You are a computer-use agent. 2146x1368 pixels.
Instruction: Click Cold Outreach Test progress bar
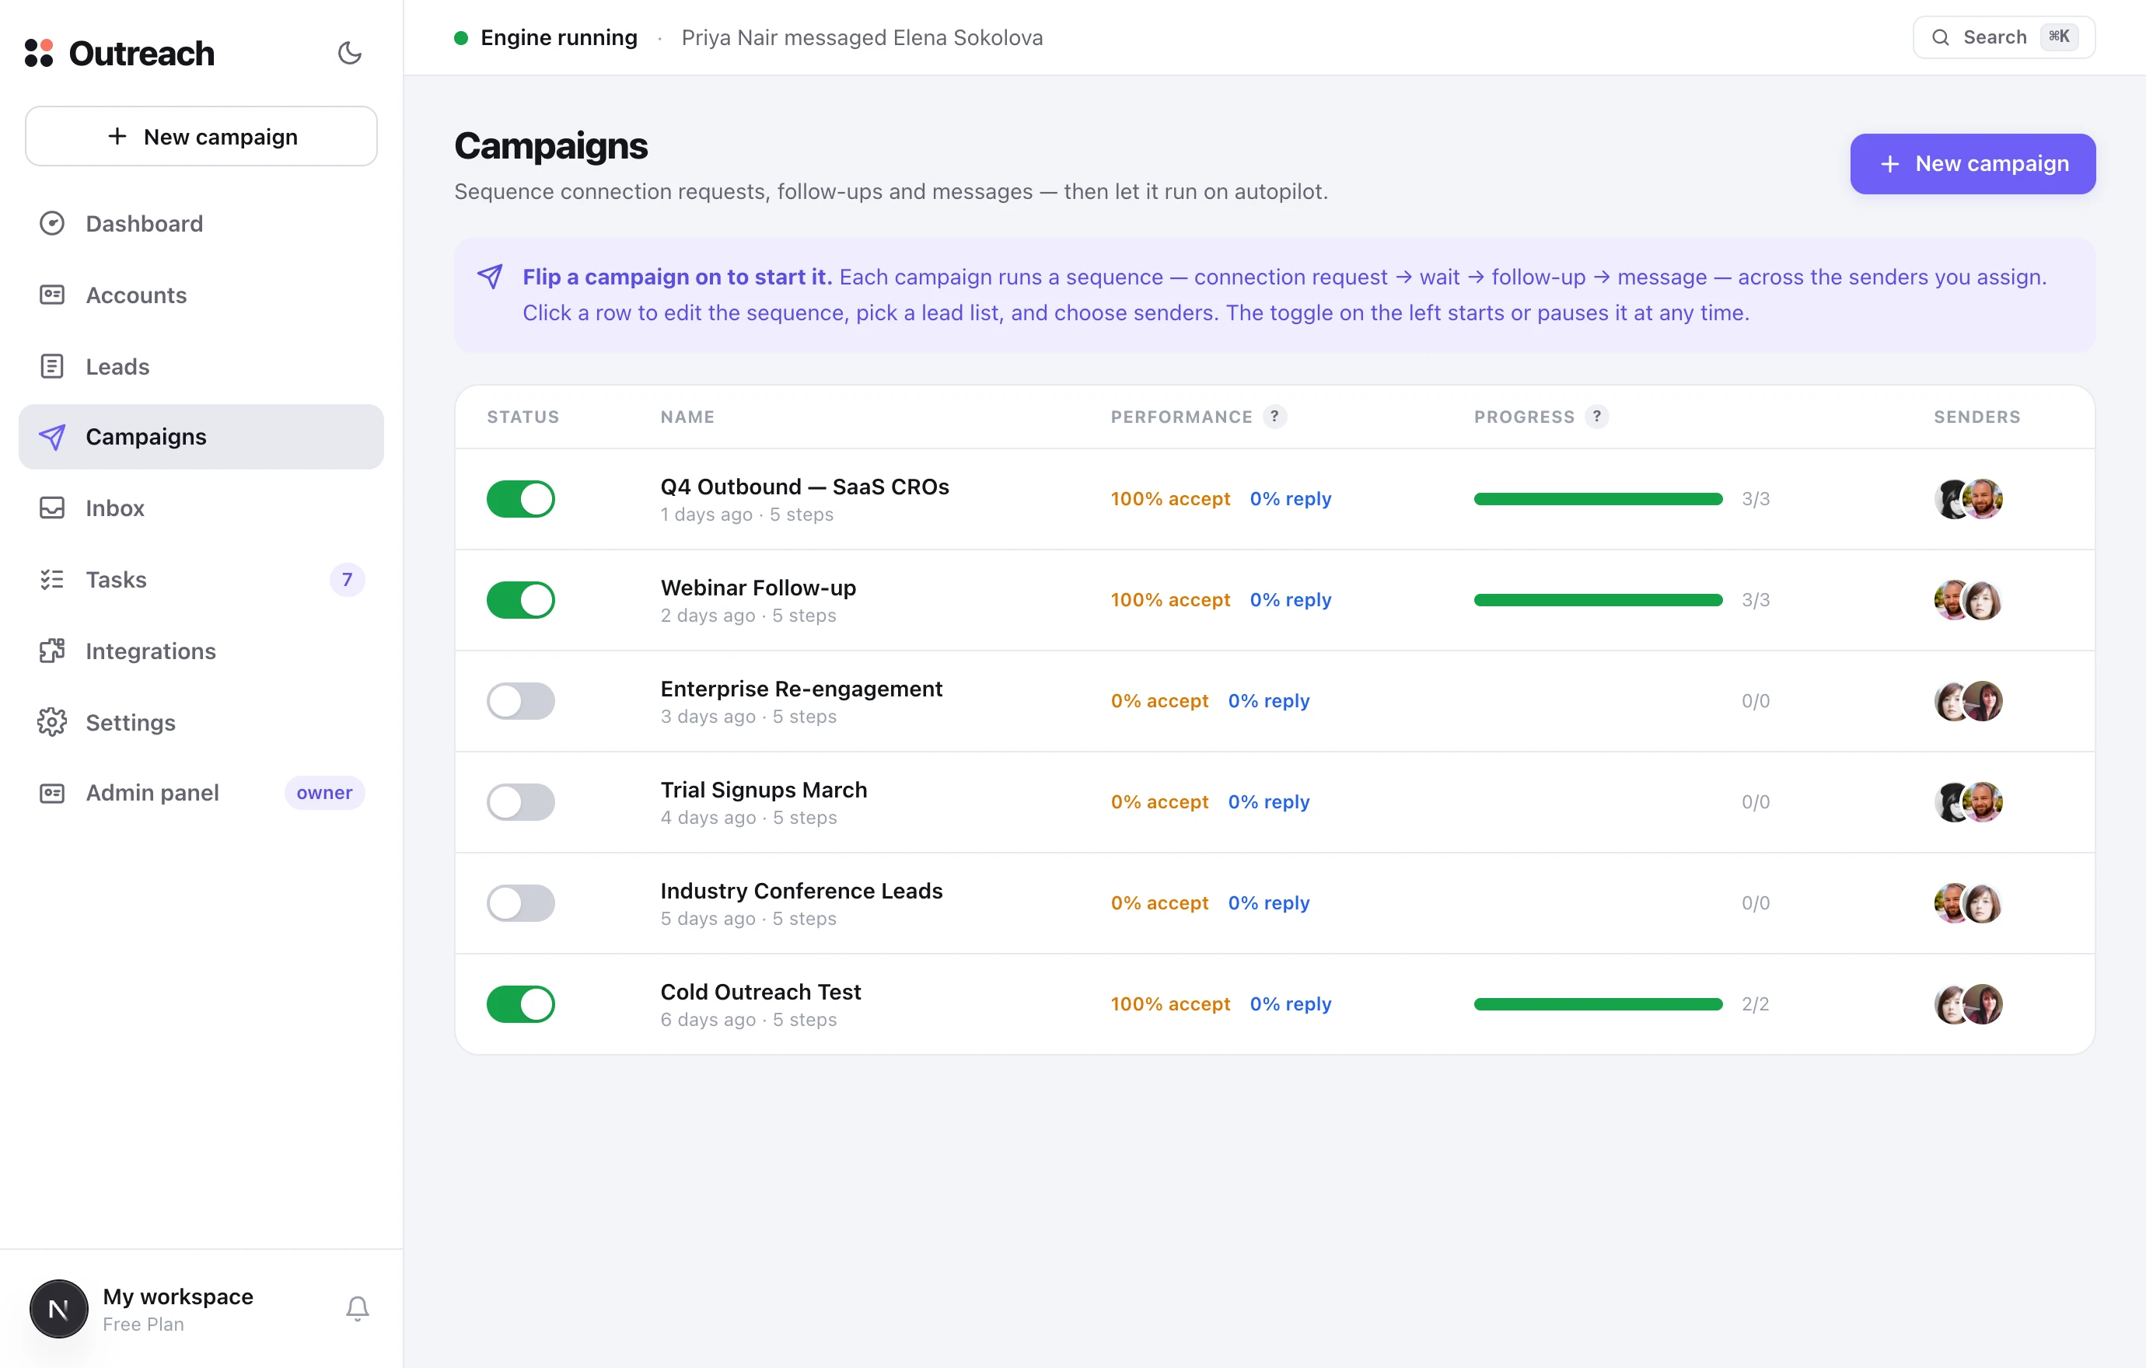click(x=1598, y=1004)
